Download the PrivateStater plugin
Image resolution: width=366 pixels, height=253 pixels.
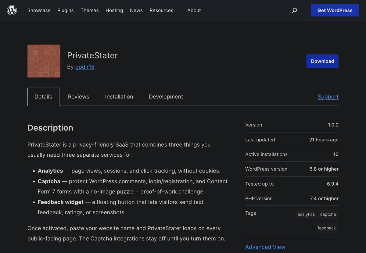point(322,61)
